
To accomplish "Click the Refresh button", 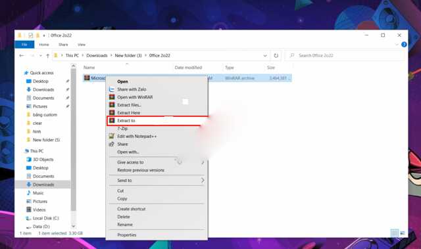I will (x=276, y=55).
